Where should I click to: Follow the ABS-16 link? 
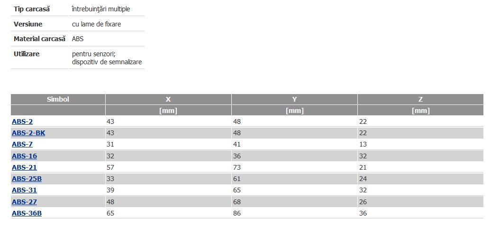click(x=24, y=156)
